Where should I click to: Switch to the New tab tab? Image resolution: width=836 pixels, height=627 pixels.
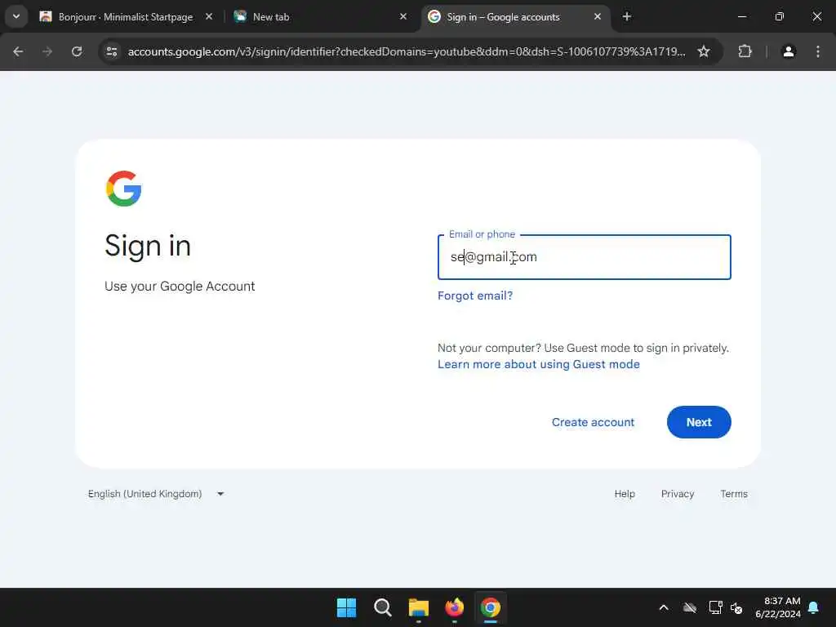[x=320, y=16]
